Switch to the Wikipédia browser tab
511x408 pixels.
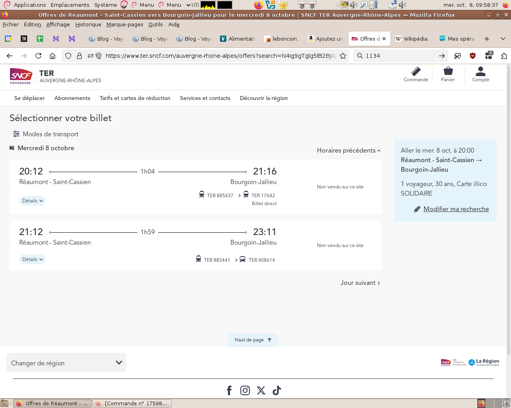pyautogui.click(x=412, y=39)
